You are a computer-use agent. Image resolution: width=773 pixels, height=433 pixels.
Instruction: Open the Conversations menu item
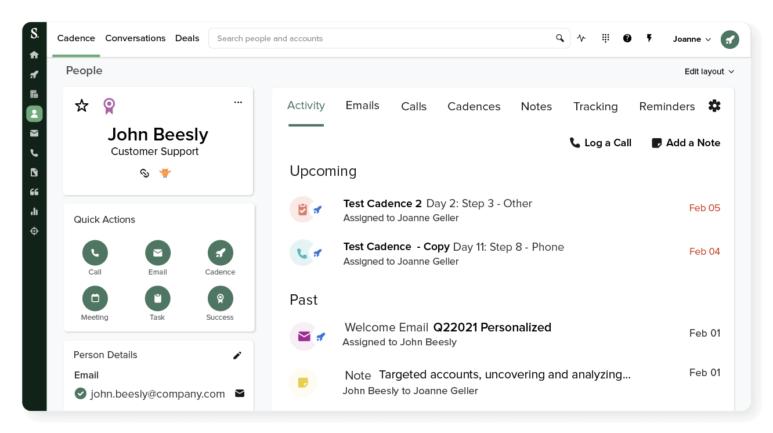point(135,38)
